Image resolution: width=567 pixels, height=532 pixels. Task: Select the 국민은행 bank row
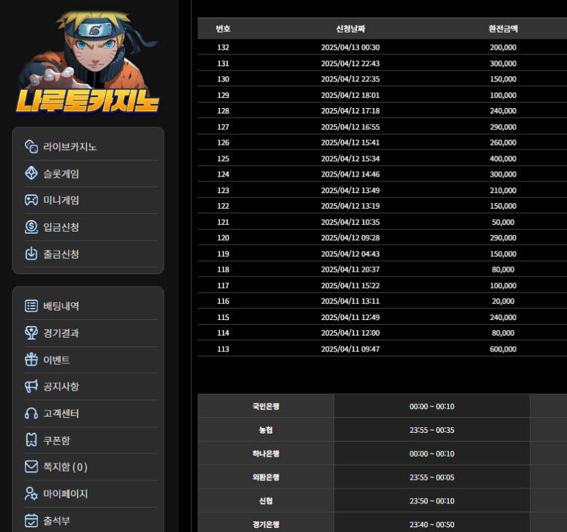[266, 406]
